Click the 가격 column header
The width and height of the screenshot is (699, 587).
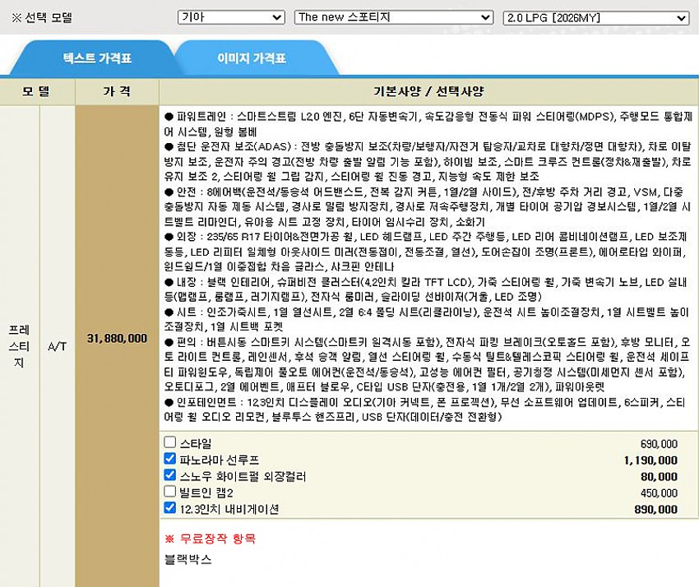(117, 91)
